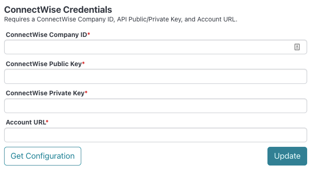Click the "ConnectWise Public Key" field label
The width and height of the screenshot is (314, 176).
(x=44, y=64)
